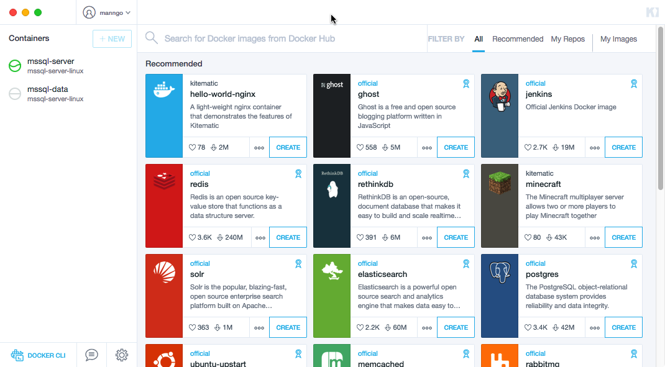
Task: Open more options for redis
Action: [260, 238]
